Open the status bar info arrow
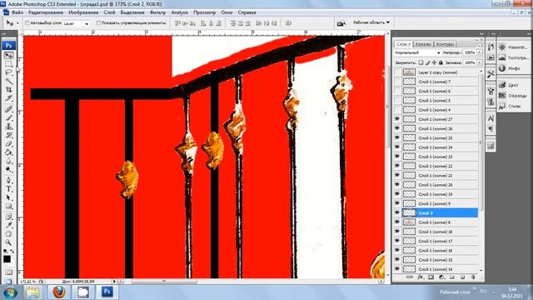Screen dimensions: 533x300 [x=114, y=282]
